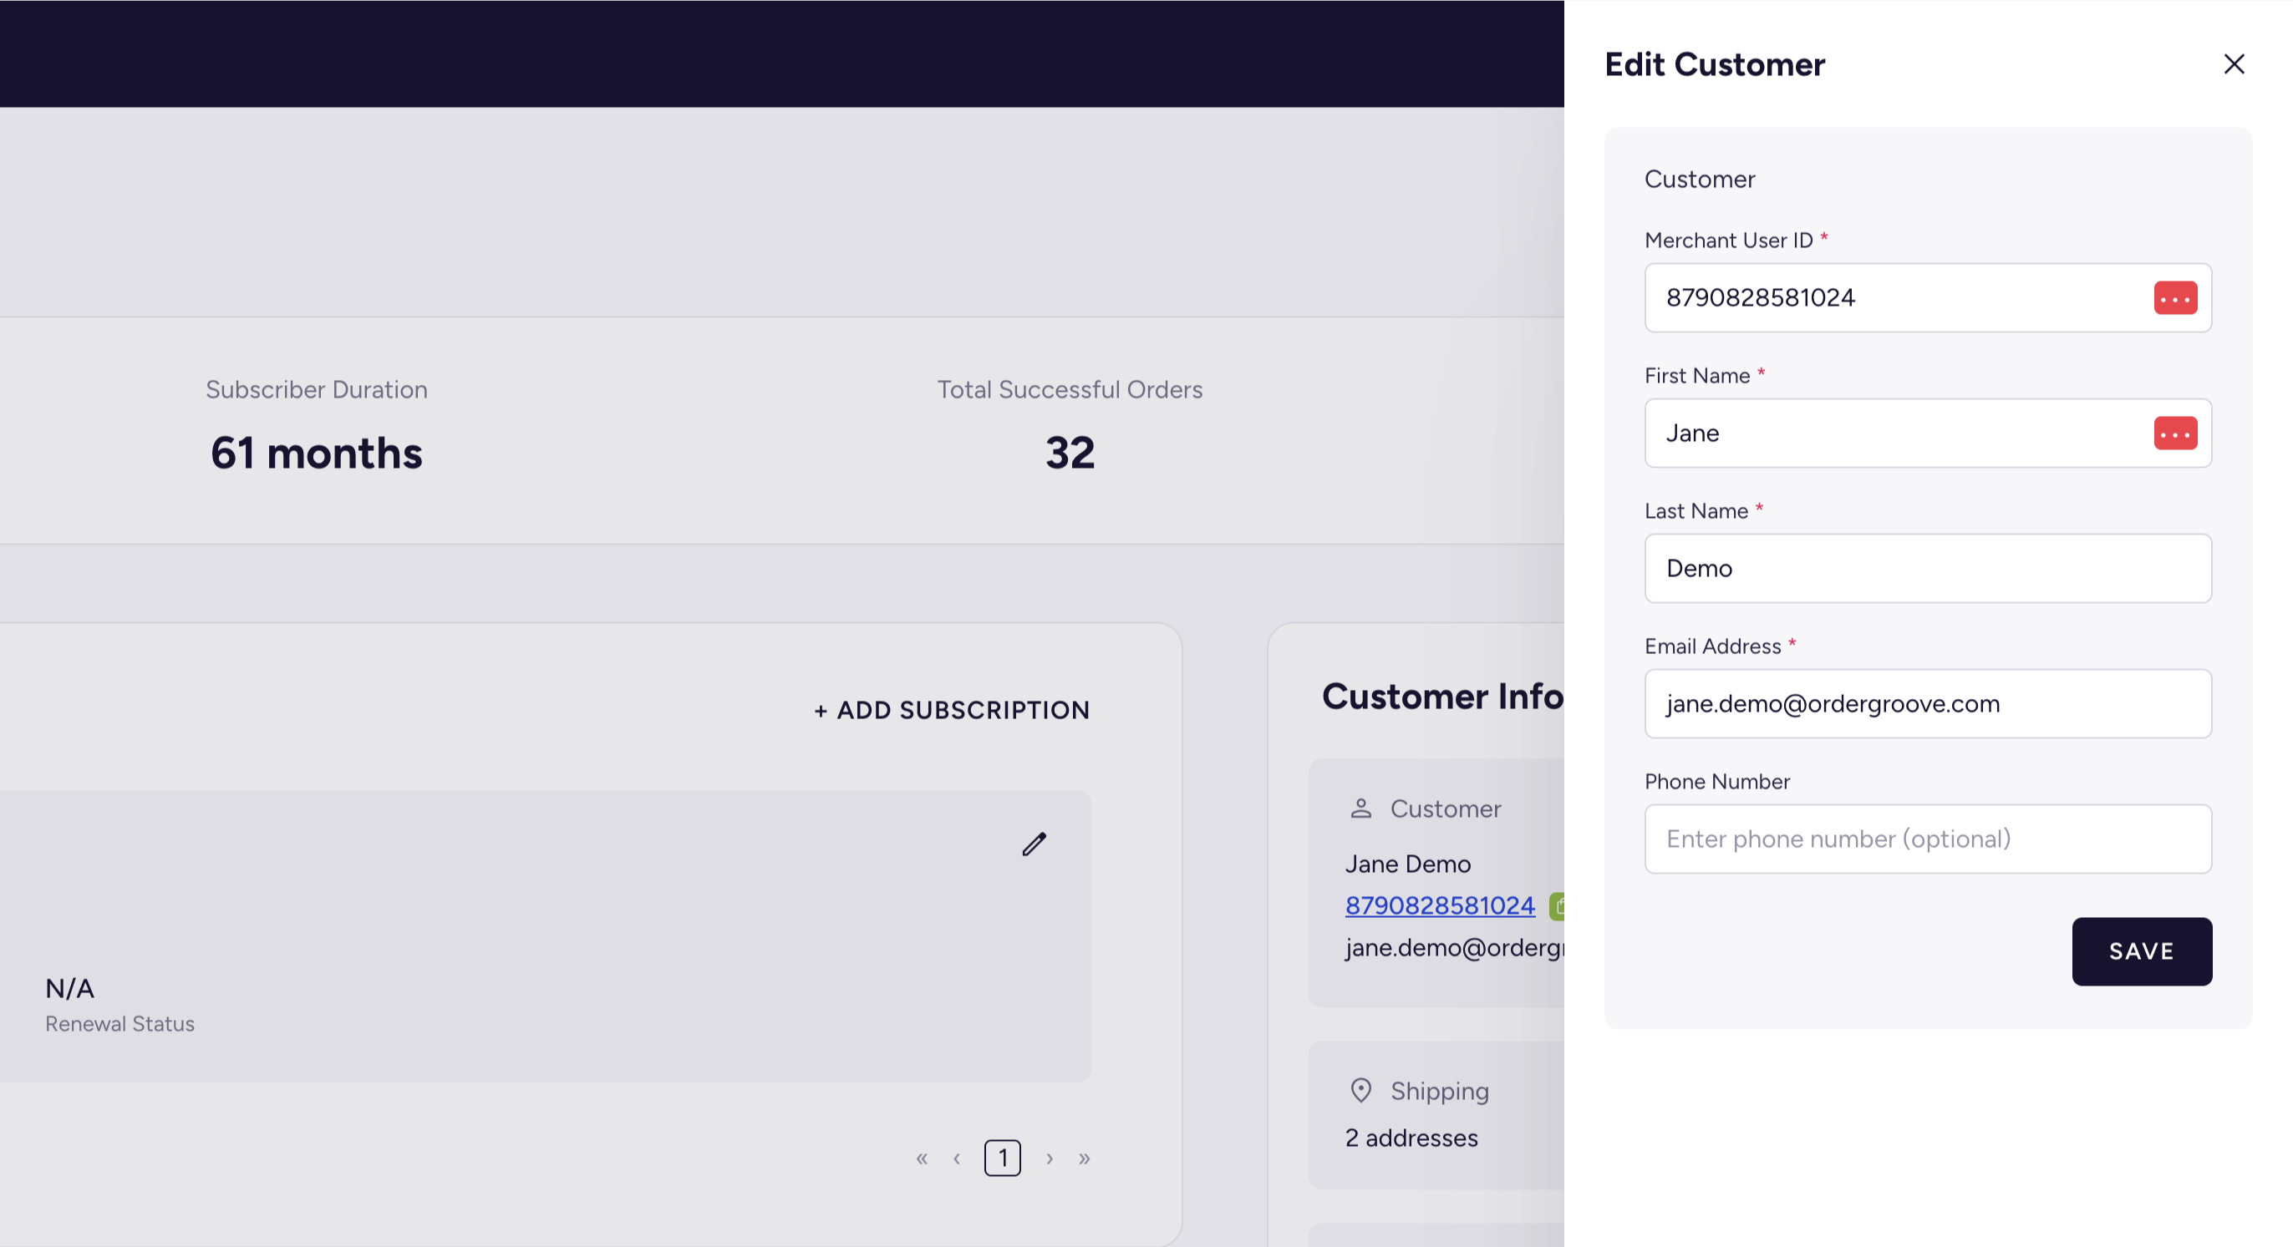Click the 'N/A' renewal status value
This screenshot has width=2293, height=1247.
[x=69, y=988]
